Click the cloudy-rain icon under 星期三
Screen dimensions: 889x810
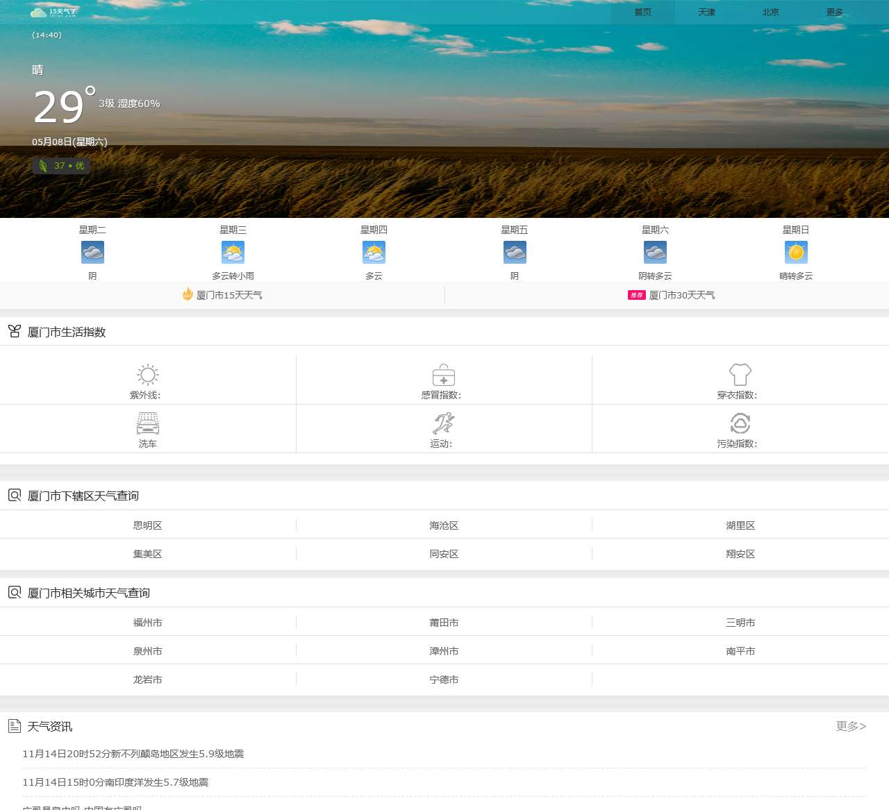pyautogui.click(x=233, y=252)
